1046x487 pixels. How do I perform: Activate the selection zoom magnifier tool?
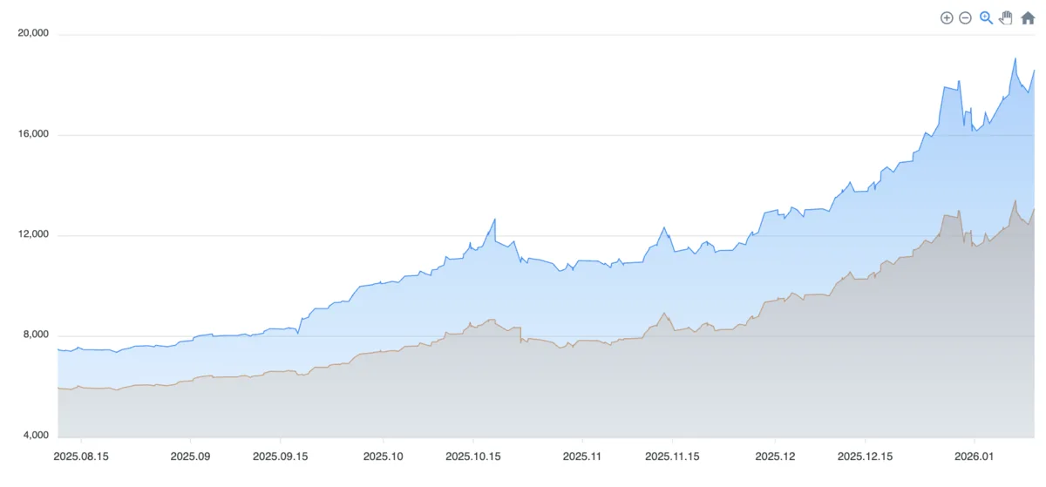click(986, 17)
